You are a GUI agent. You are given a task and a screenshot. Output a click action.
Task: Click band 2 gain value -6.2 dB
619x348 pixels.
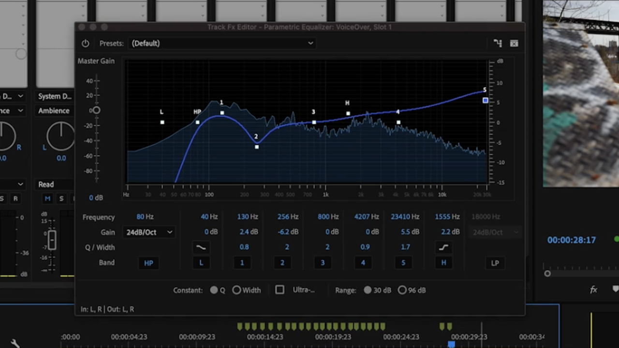click(x=288, y=232)
